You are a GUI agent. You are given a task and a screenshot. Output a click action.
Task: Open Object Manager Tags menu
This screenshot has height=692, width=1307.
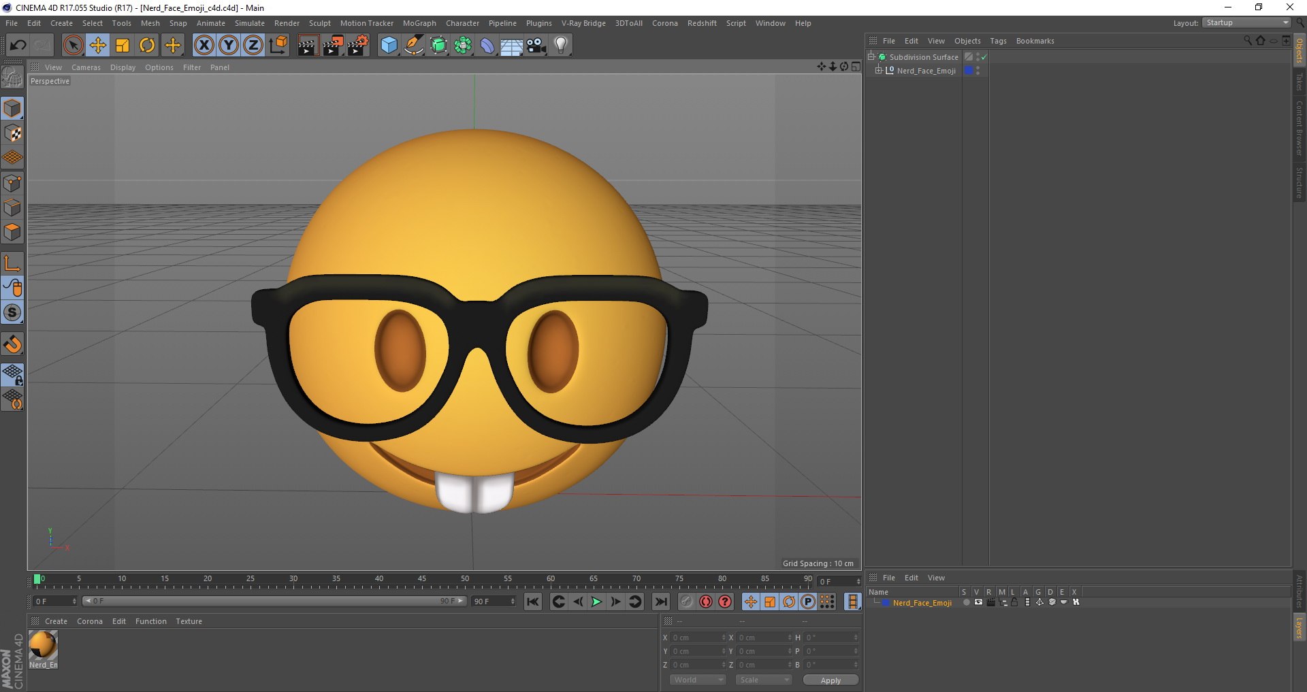coord(998,41)
